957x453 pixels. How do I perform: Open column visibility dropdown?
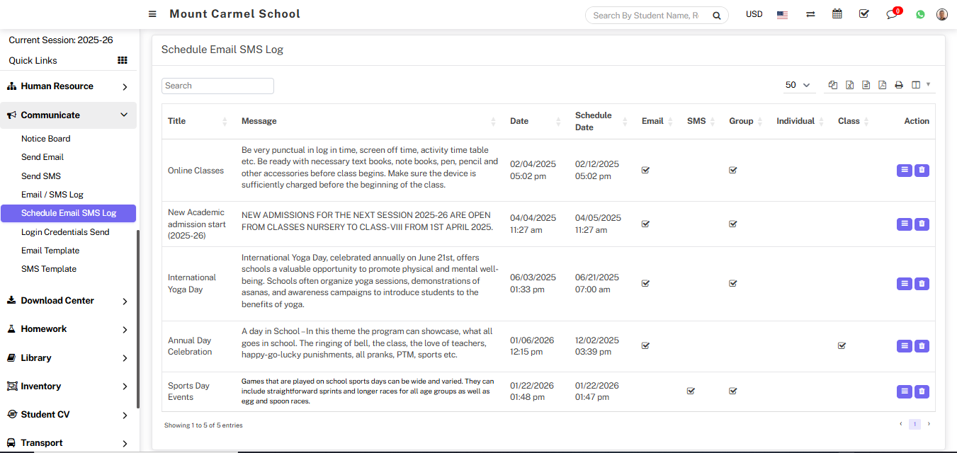coord(921,85)
